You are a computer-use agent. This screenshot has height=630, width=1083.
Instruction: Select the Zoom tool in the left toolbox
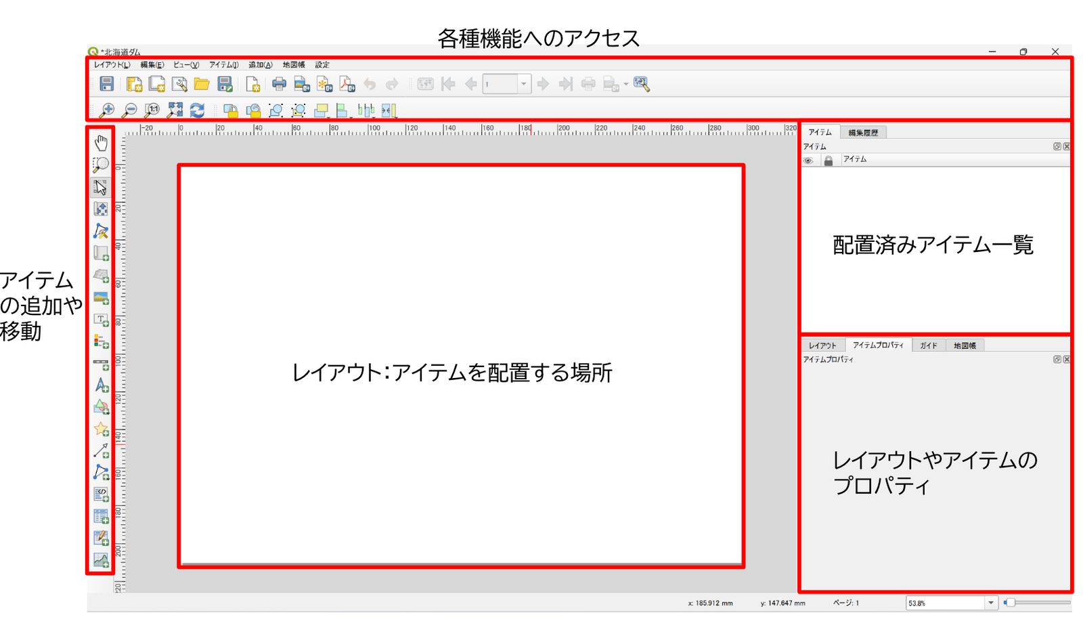pyautogui.click(x=101, y=165)
